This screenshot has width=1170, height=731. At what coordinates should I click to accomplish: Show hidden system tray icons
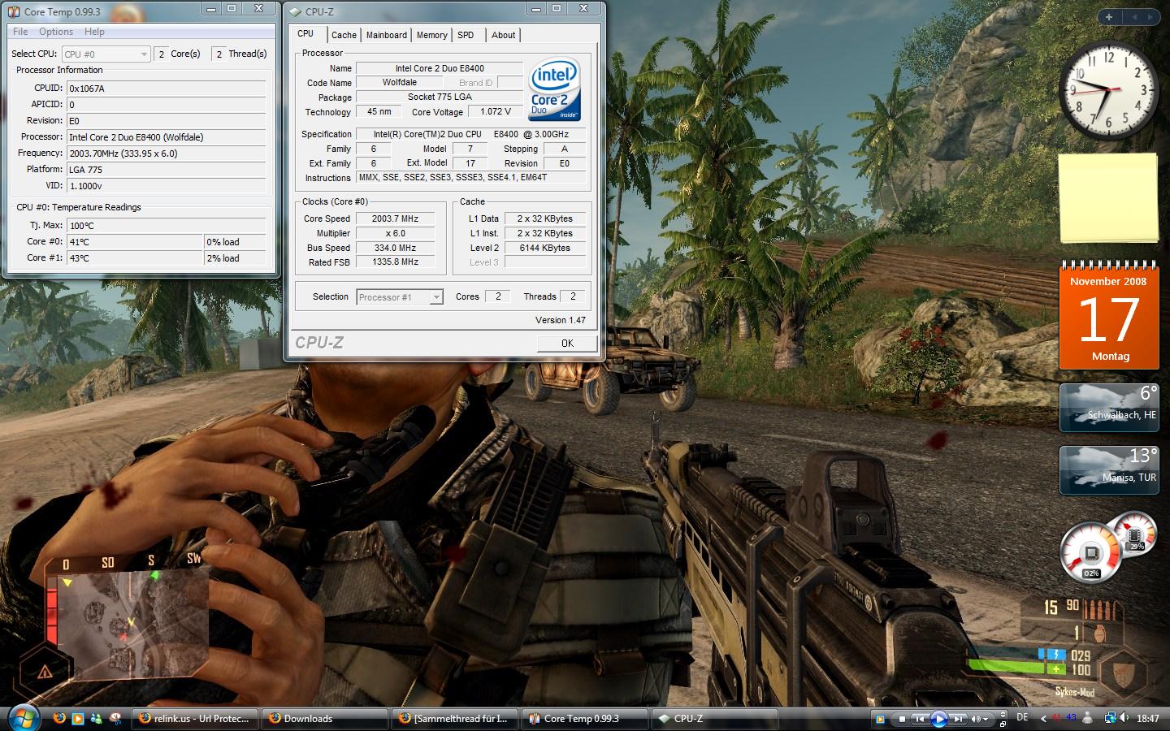click(x=1043, y=719)
